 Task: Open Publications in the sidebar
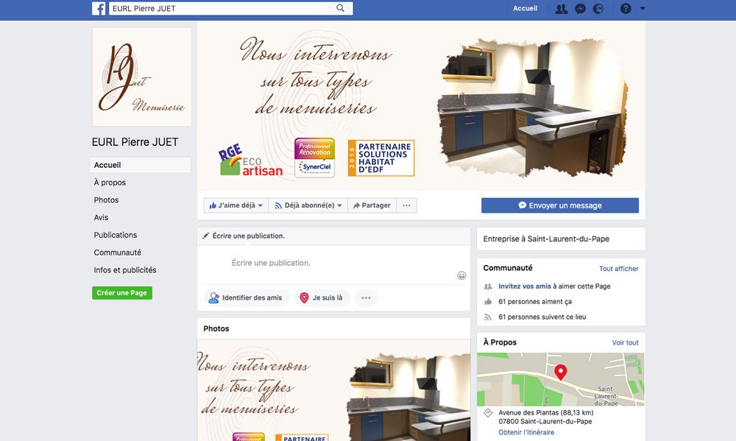point(116,235)
